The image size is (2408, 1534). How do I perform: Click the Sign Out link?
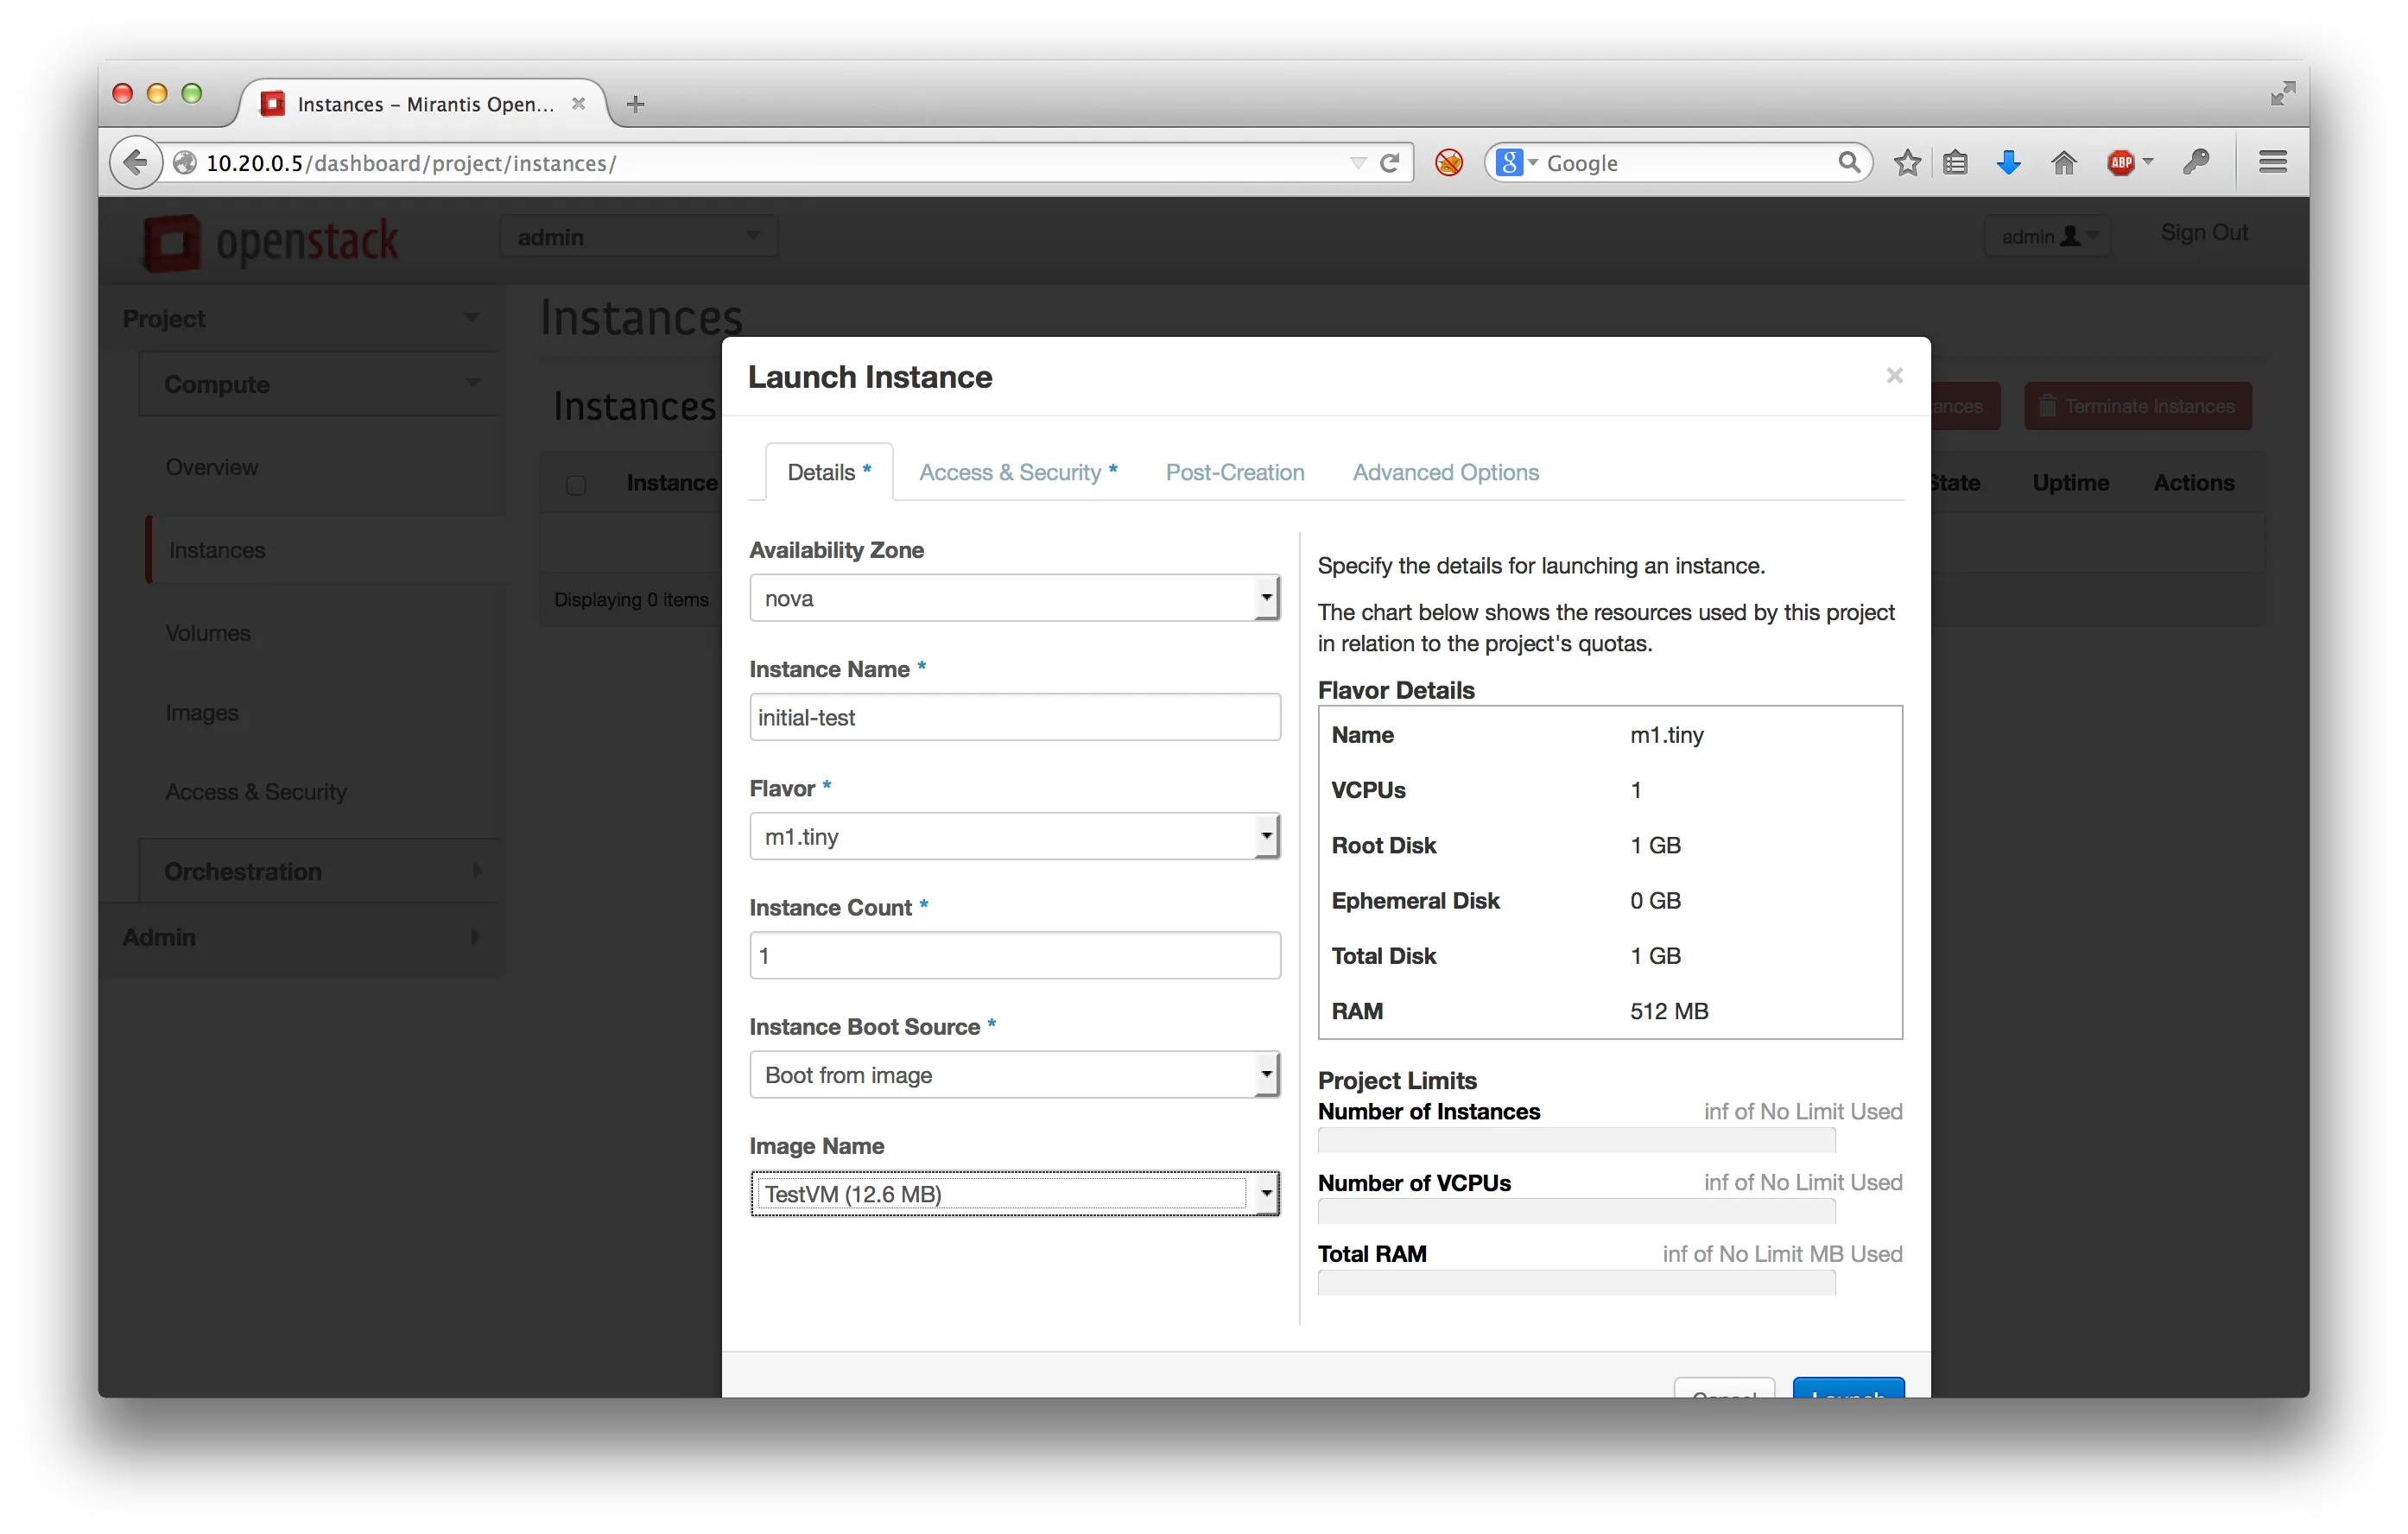click(x=2204, y=232)
